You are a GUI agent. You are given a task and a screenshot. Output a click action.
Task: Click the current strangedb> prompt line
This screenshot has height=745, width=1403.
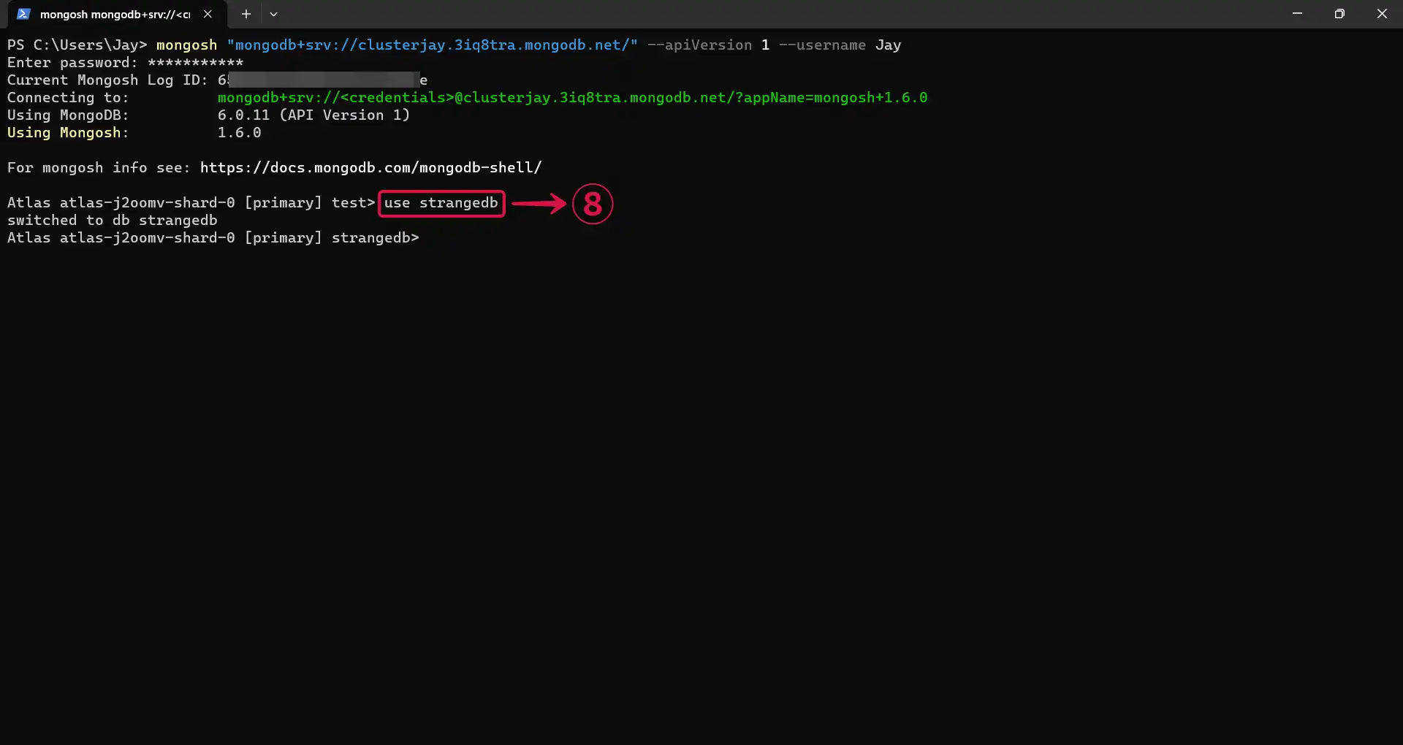coord(213,238)
